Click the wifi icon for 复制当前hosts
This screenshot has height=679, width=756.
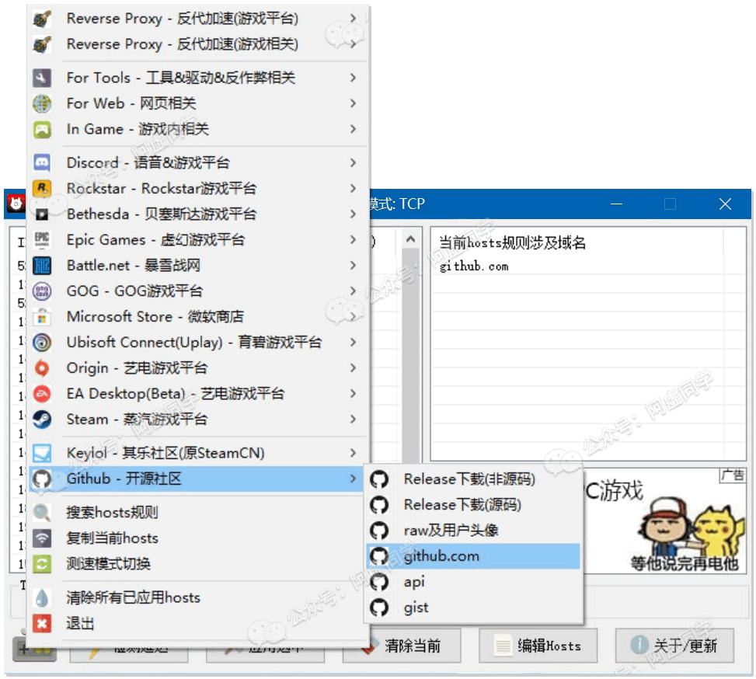click(x=42, y=538)
